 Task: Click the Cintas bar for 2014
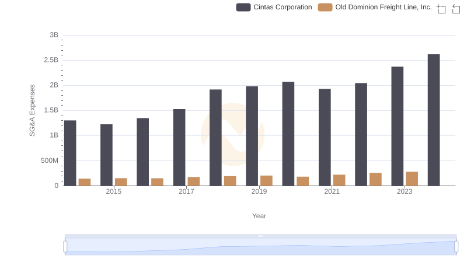[70, 153]
